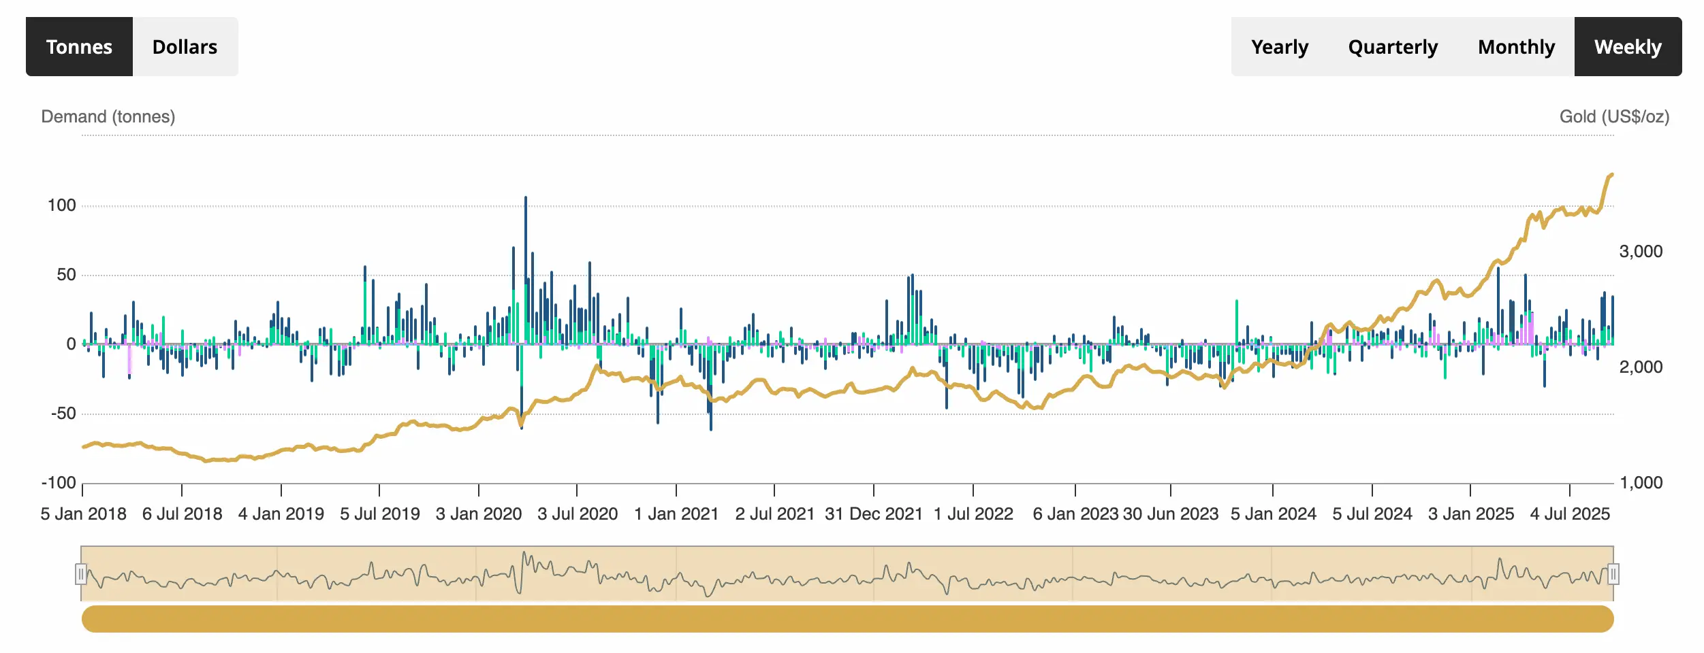The height and width of the screenshot is (653, 1704).
Task: Select the Weekly time interval
Action: 1628,47
